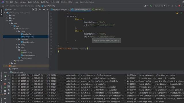Click the red Stop icon in Run panel
Viewport: 184px width, 103px height.
5,84
